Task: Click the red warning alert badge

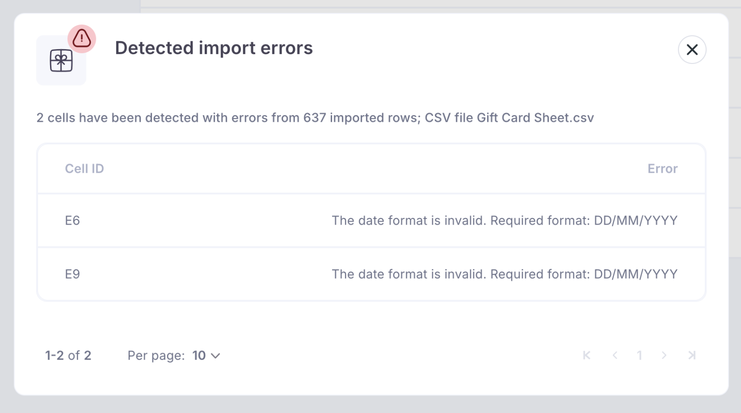Action: tap(82, 38)
